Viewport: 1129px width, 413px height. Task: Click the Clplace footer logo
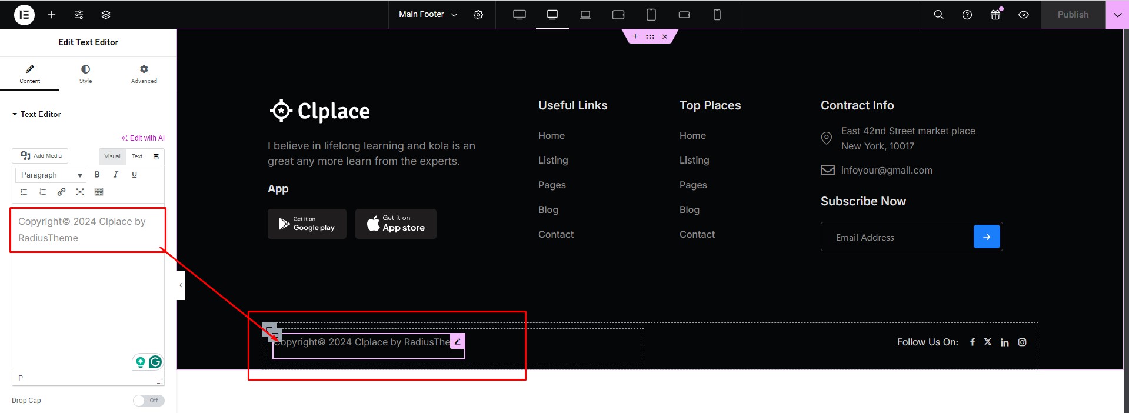click(x=319, y=111)
